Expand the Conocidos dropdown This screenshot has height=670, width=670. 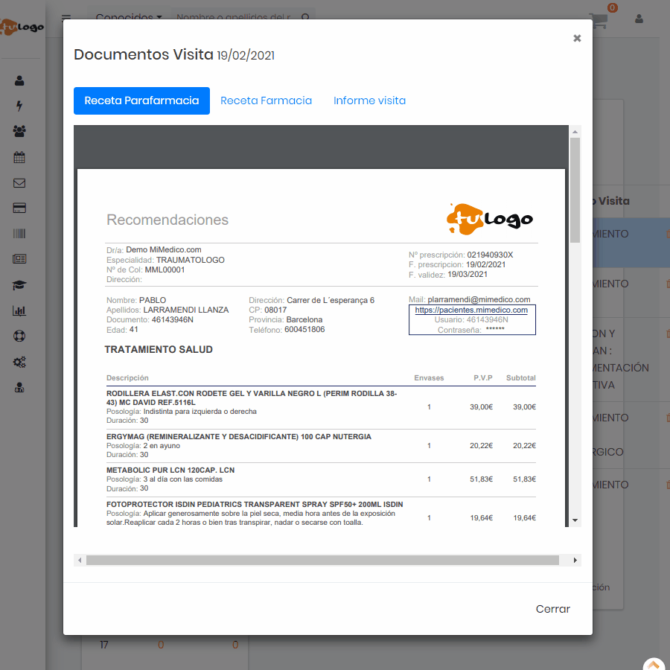(x=129, y=17)
